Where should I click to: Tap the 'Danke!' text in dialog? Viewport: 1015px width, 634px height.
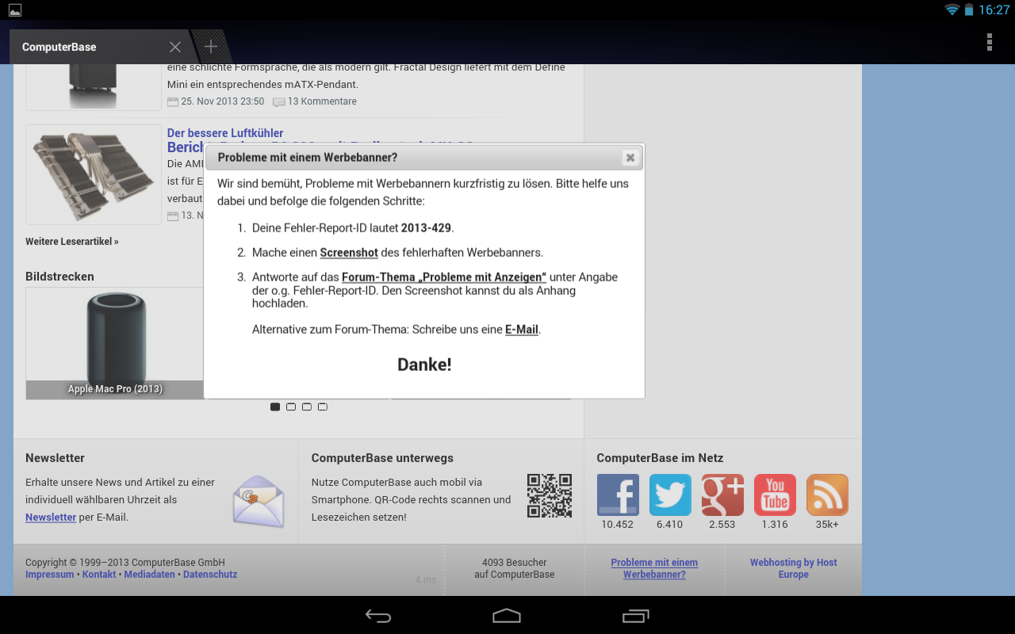424,365
